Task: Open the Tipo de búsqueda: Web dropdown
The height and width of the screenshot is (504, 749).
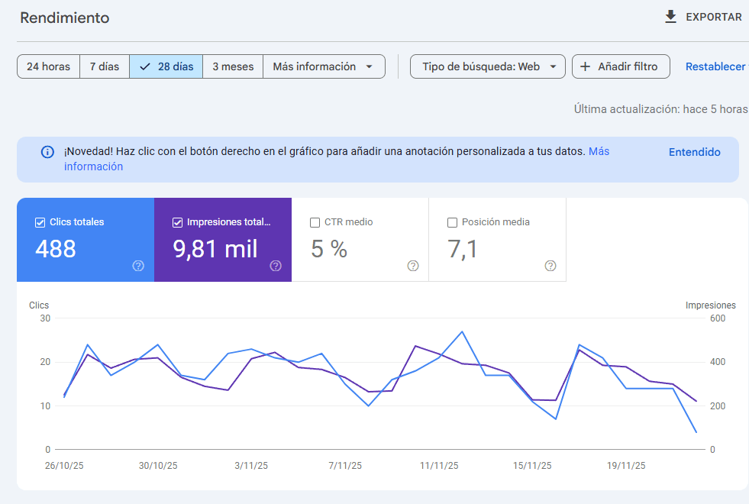Action: 487,66
